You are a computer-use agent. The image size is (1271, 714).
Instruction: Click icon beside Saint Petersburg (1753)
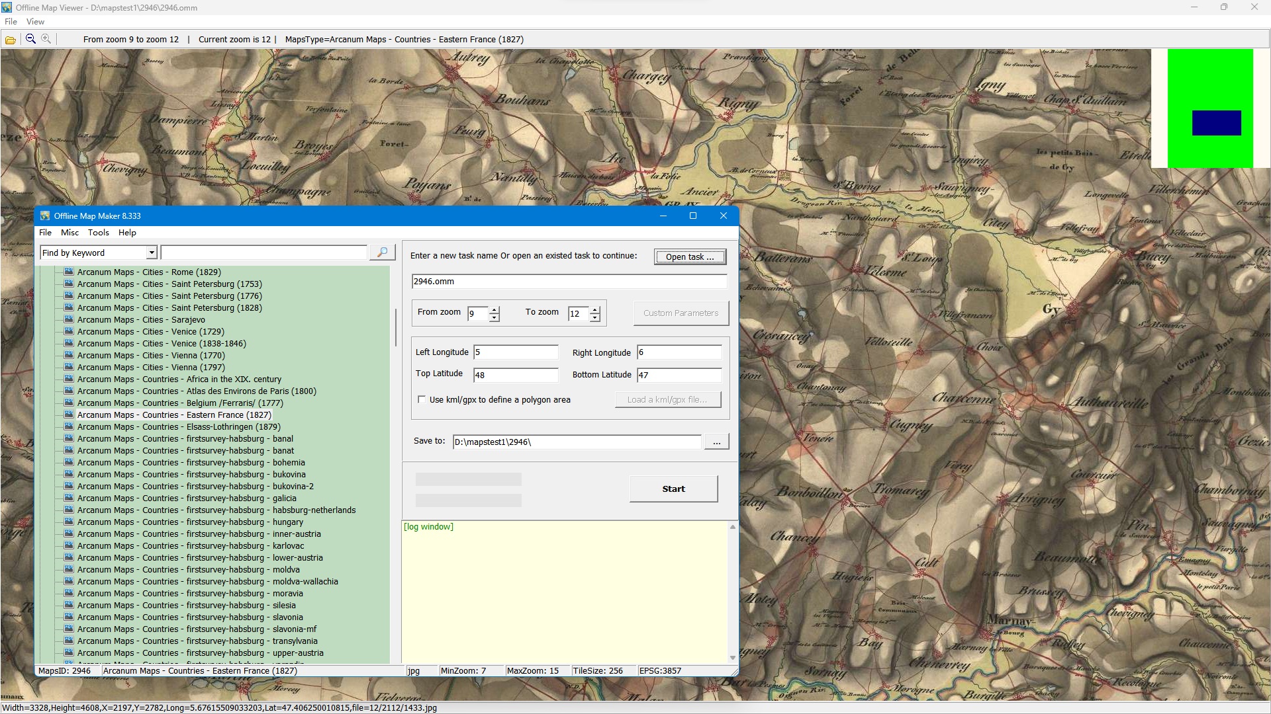(68, 284)
